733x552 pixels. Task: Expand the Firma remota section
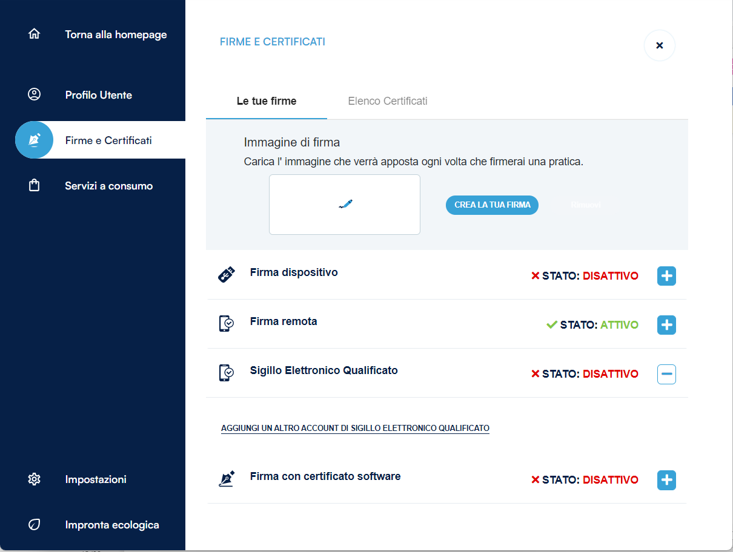coord(666,325)
